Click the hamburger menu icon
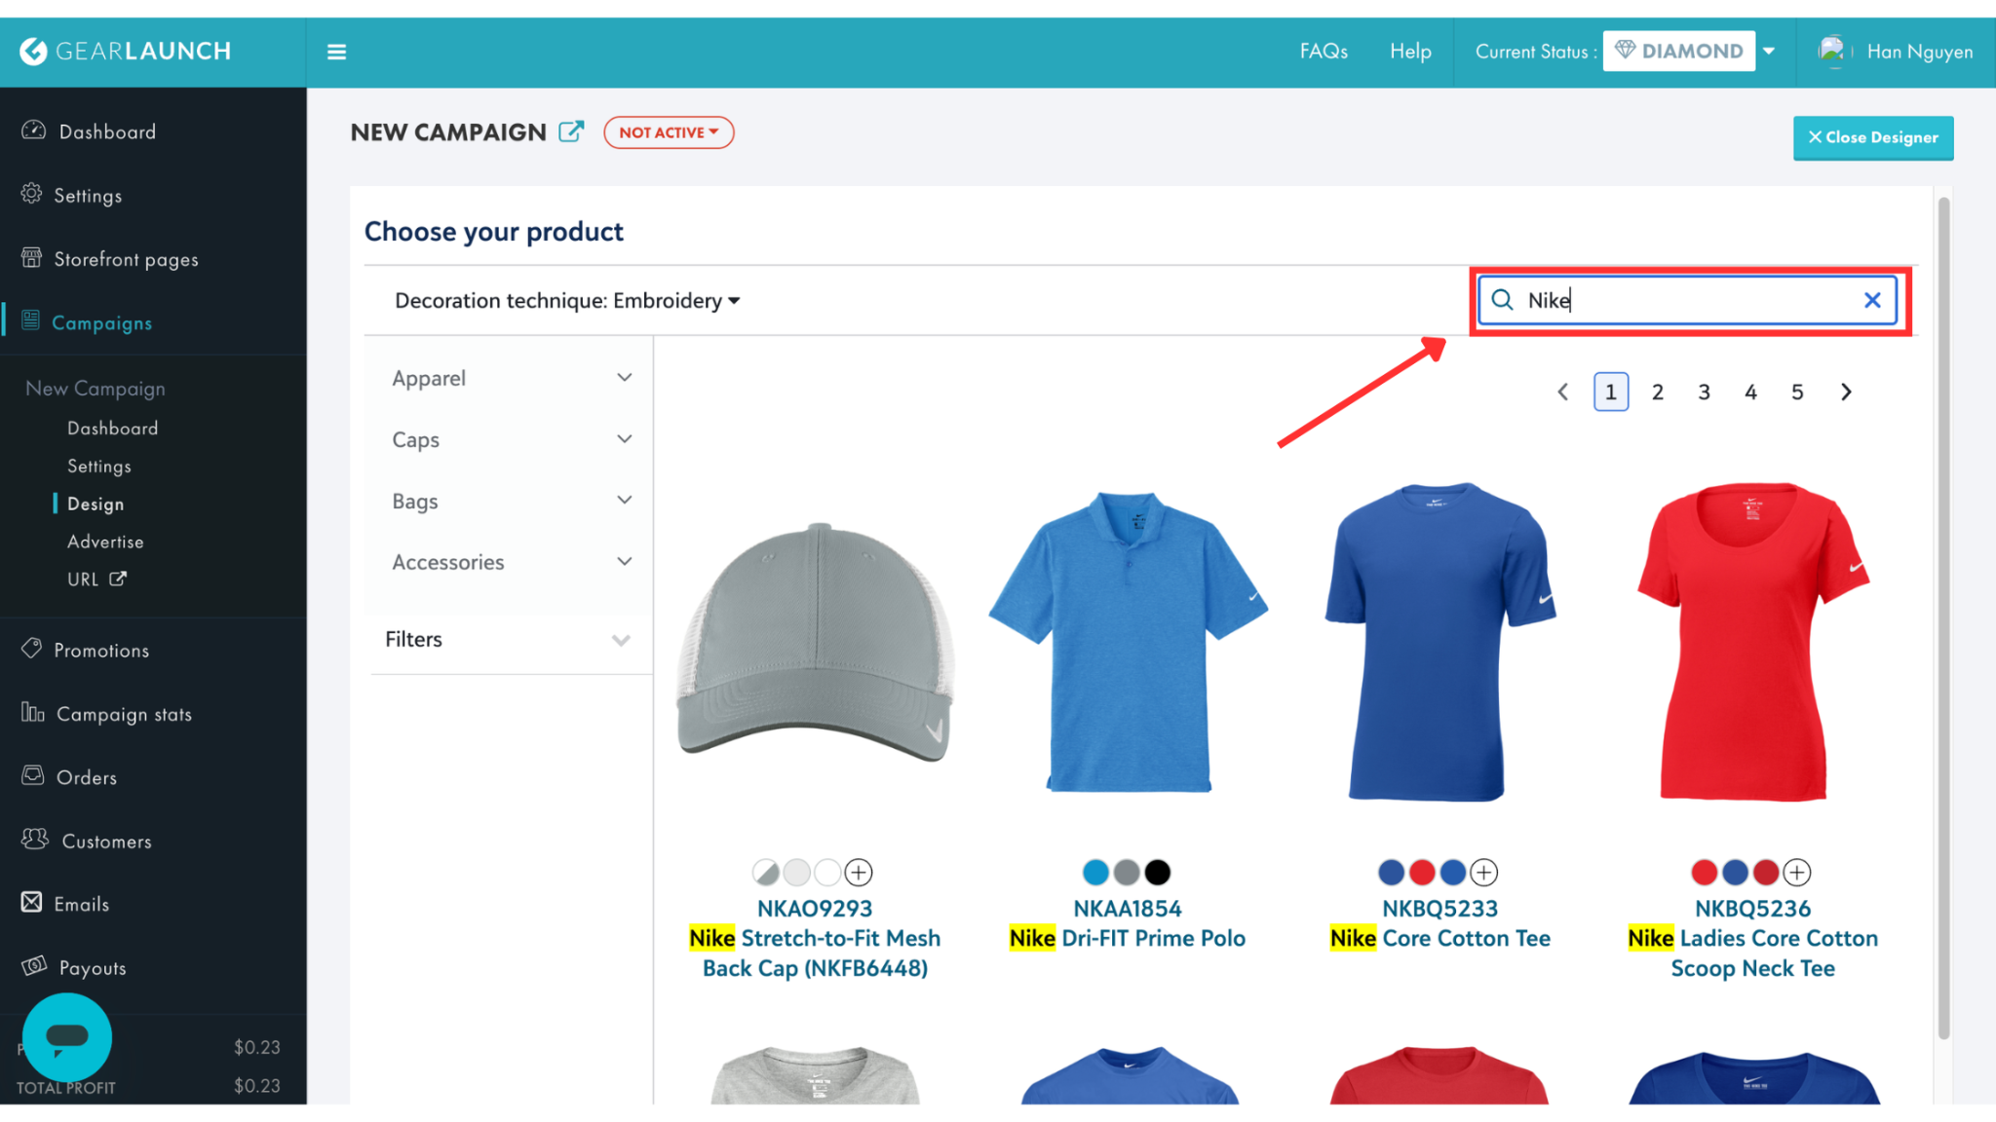1996x1122 pixels. click(336, 52)
